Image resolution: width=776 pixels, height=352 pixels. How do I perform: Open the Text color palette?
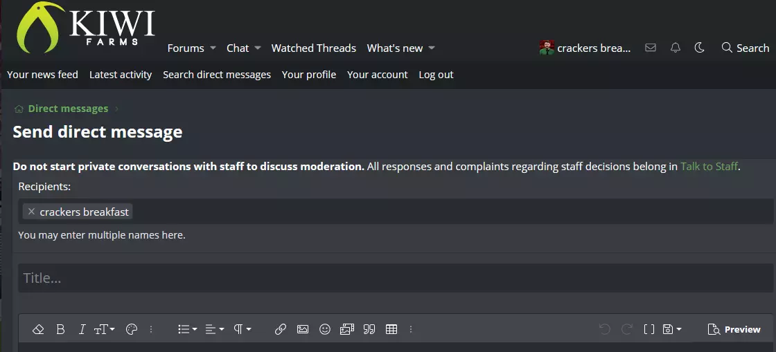[131, 329]
